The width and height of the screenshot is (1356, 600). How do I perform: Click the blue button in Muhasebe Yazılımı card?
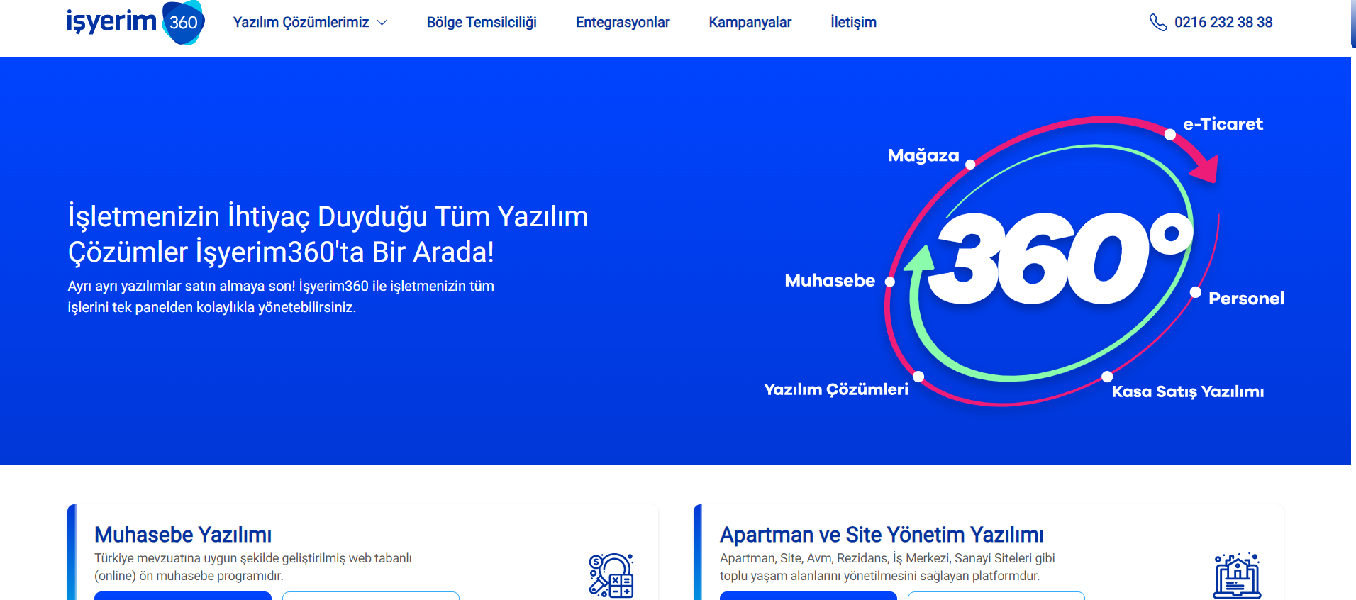(183, 596)
